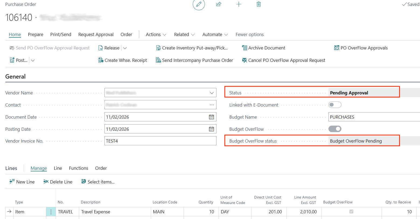Click the plus icon to create new
This screenshot has height=219, width=420.
239,4
